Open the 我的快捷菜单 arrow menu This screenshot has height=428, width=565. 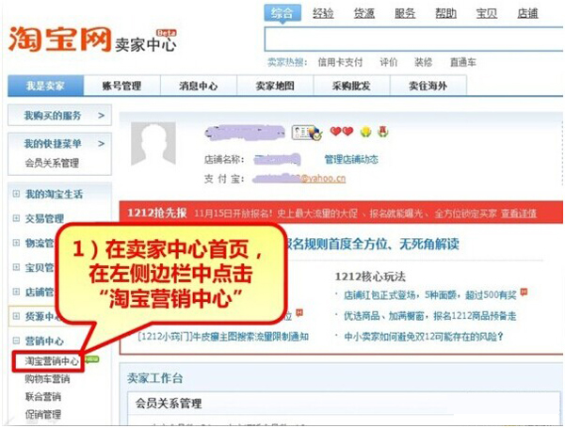(102, 144)
